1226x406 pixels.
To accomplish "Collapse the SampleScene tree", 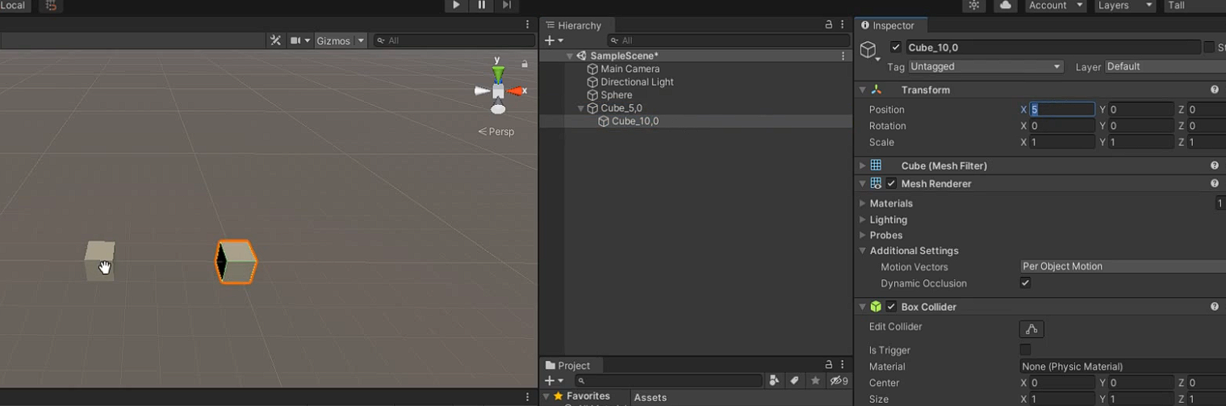I will (570, 56).
